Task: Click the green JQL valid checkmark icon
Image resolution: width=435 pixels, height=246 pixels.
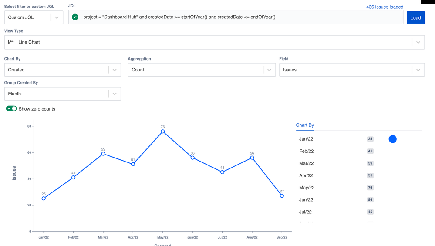Action: (75, 17)
